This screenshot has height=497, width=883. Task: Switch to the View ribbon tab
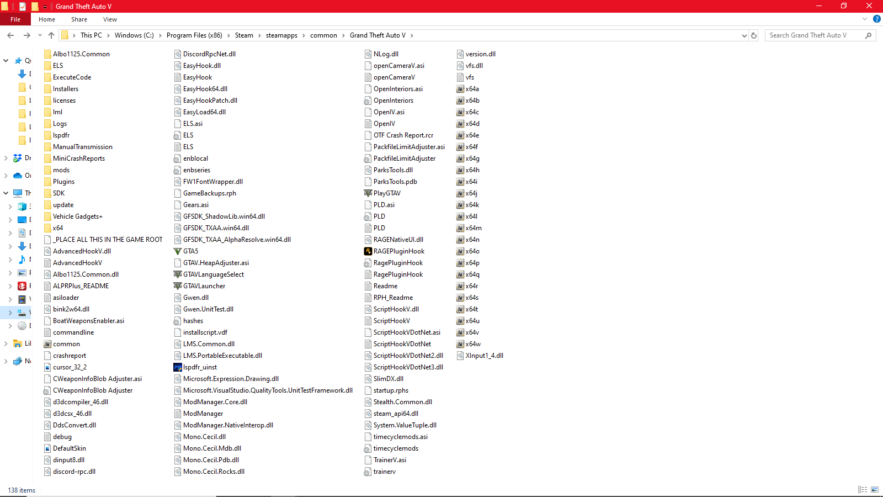pyautogui.click(x=110, y=19)
